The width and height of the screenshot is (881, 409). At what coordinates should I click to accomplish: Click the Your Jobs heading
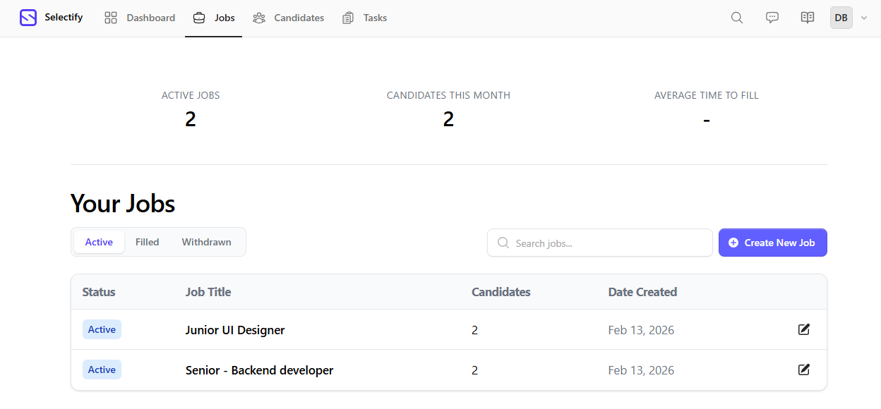123,204
